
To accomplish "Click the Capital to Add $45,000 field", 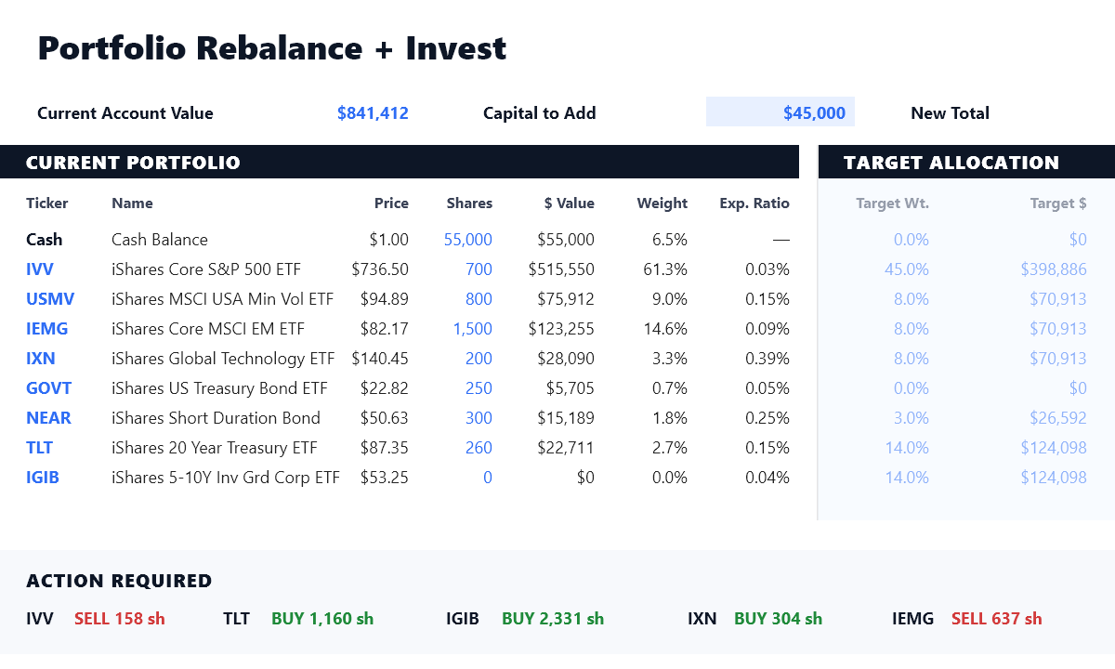I will point(780,112).
